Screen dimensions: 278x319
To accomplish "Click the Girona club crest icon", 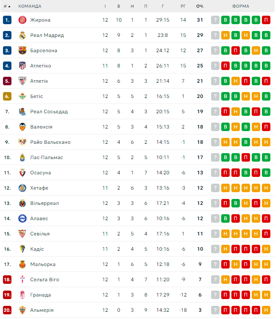I will click(22, 20).
